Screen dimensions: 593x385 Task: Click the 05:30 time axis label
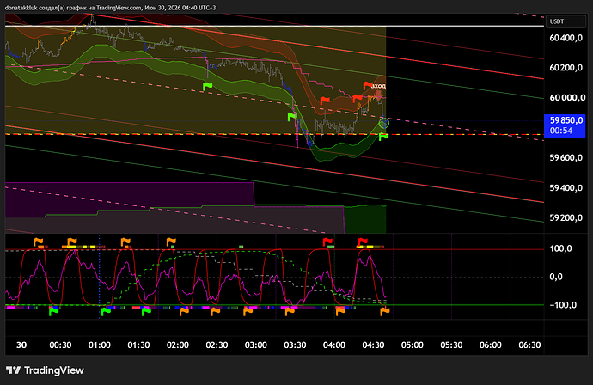pos(451,345)
